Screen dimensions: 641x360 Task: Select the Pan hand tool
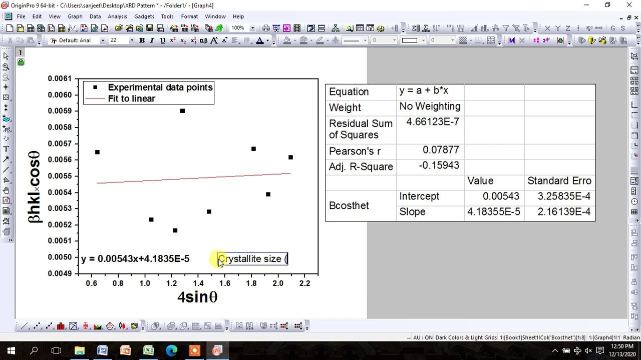[x=6, y=190]
